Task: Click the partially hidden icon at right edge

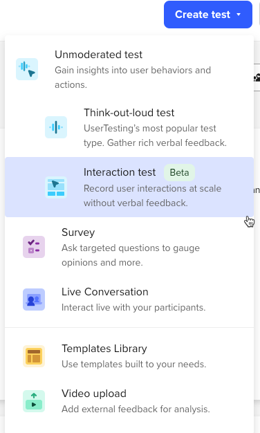Action: (x=257, y=77)
